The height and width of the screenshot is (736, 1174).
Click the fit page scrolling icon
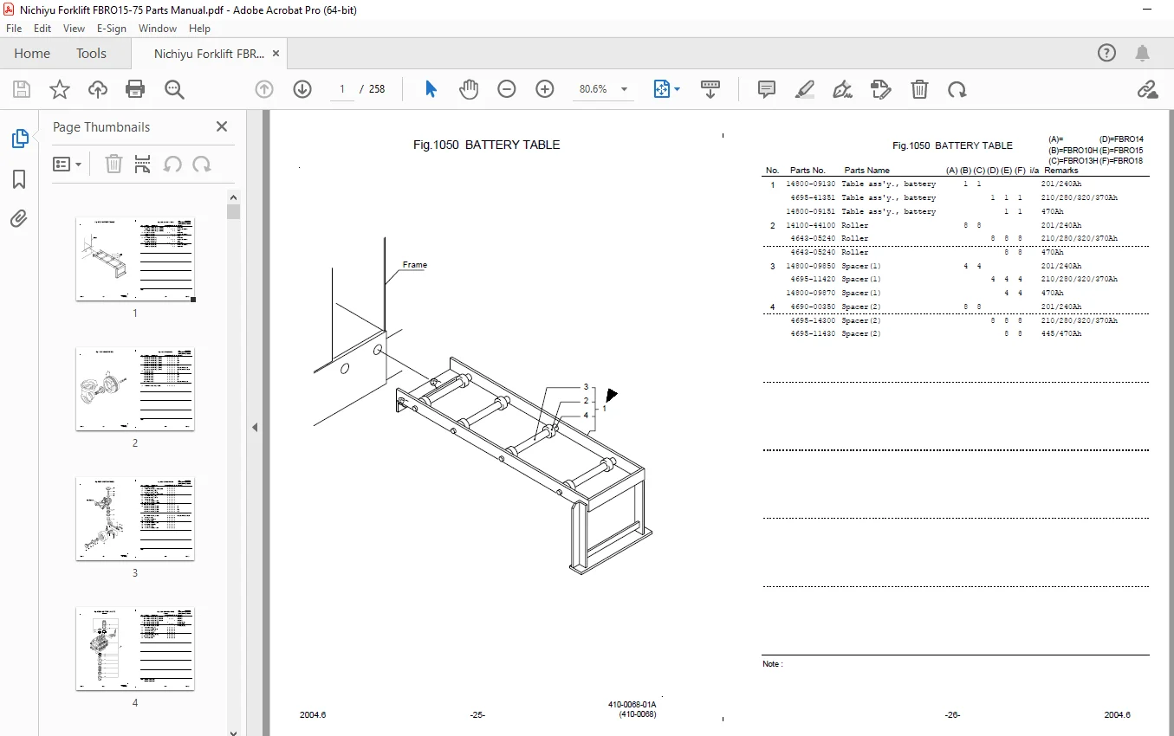(x=662, y=89)
